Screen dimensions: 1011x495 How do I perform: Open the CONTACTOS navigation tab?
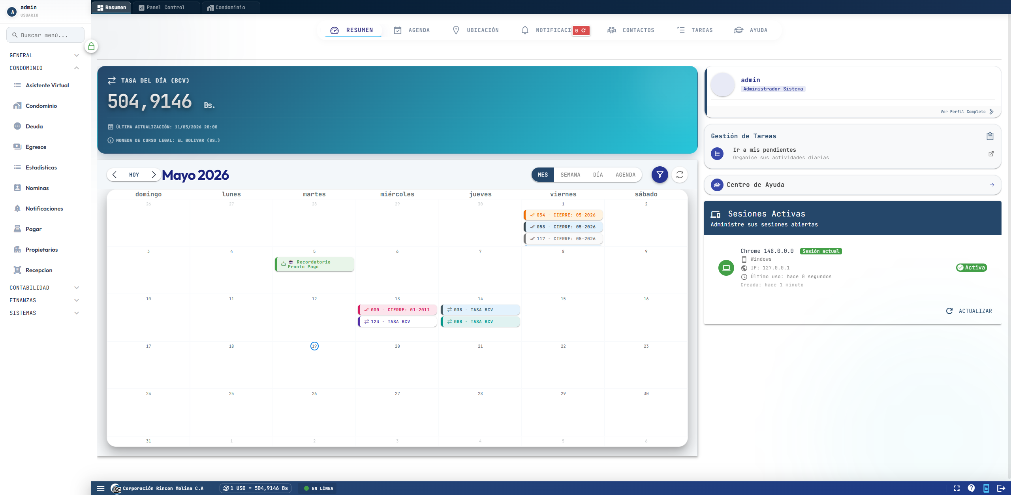pos(631,30)
